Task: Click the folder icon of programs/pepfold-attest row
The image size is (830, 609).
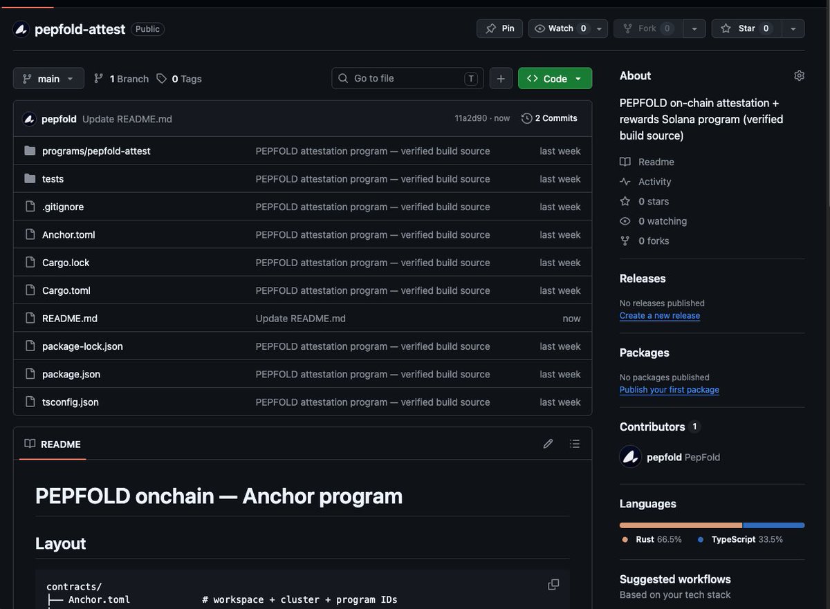Action: [30, 151]
